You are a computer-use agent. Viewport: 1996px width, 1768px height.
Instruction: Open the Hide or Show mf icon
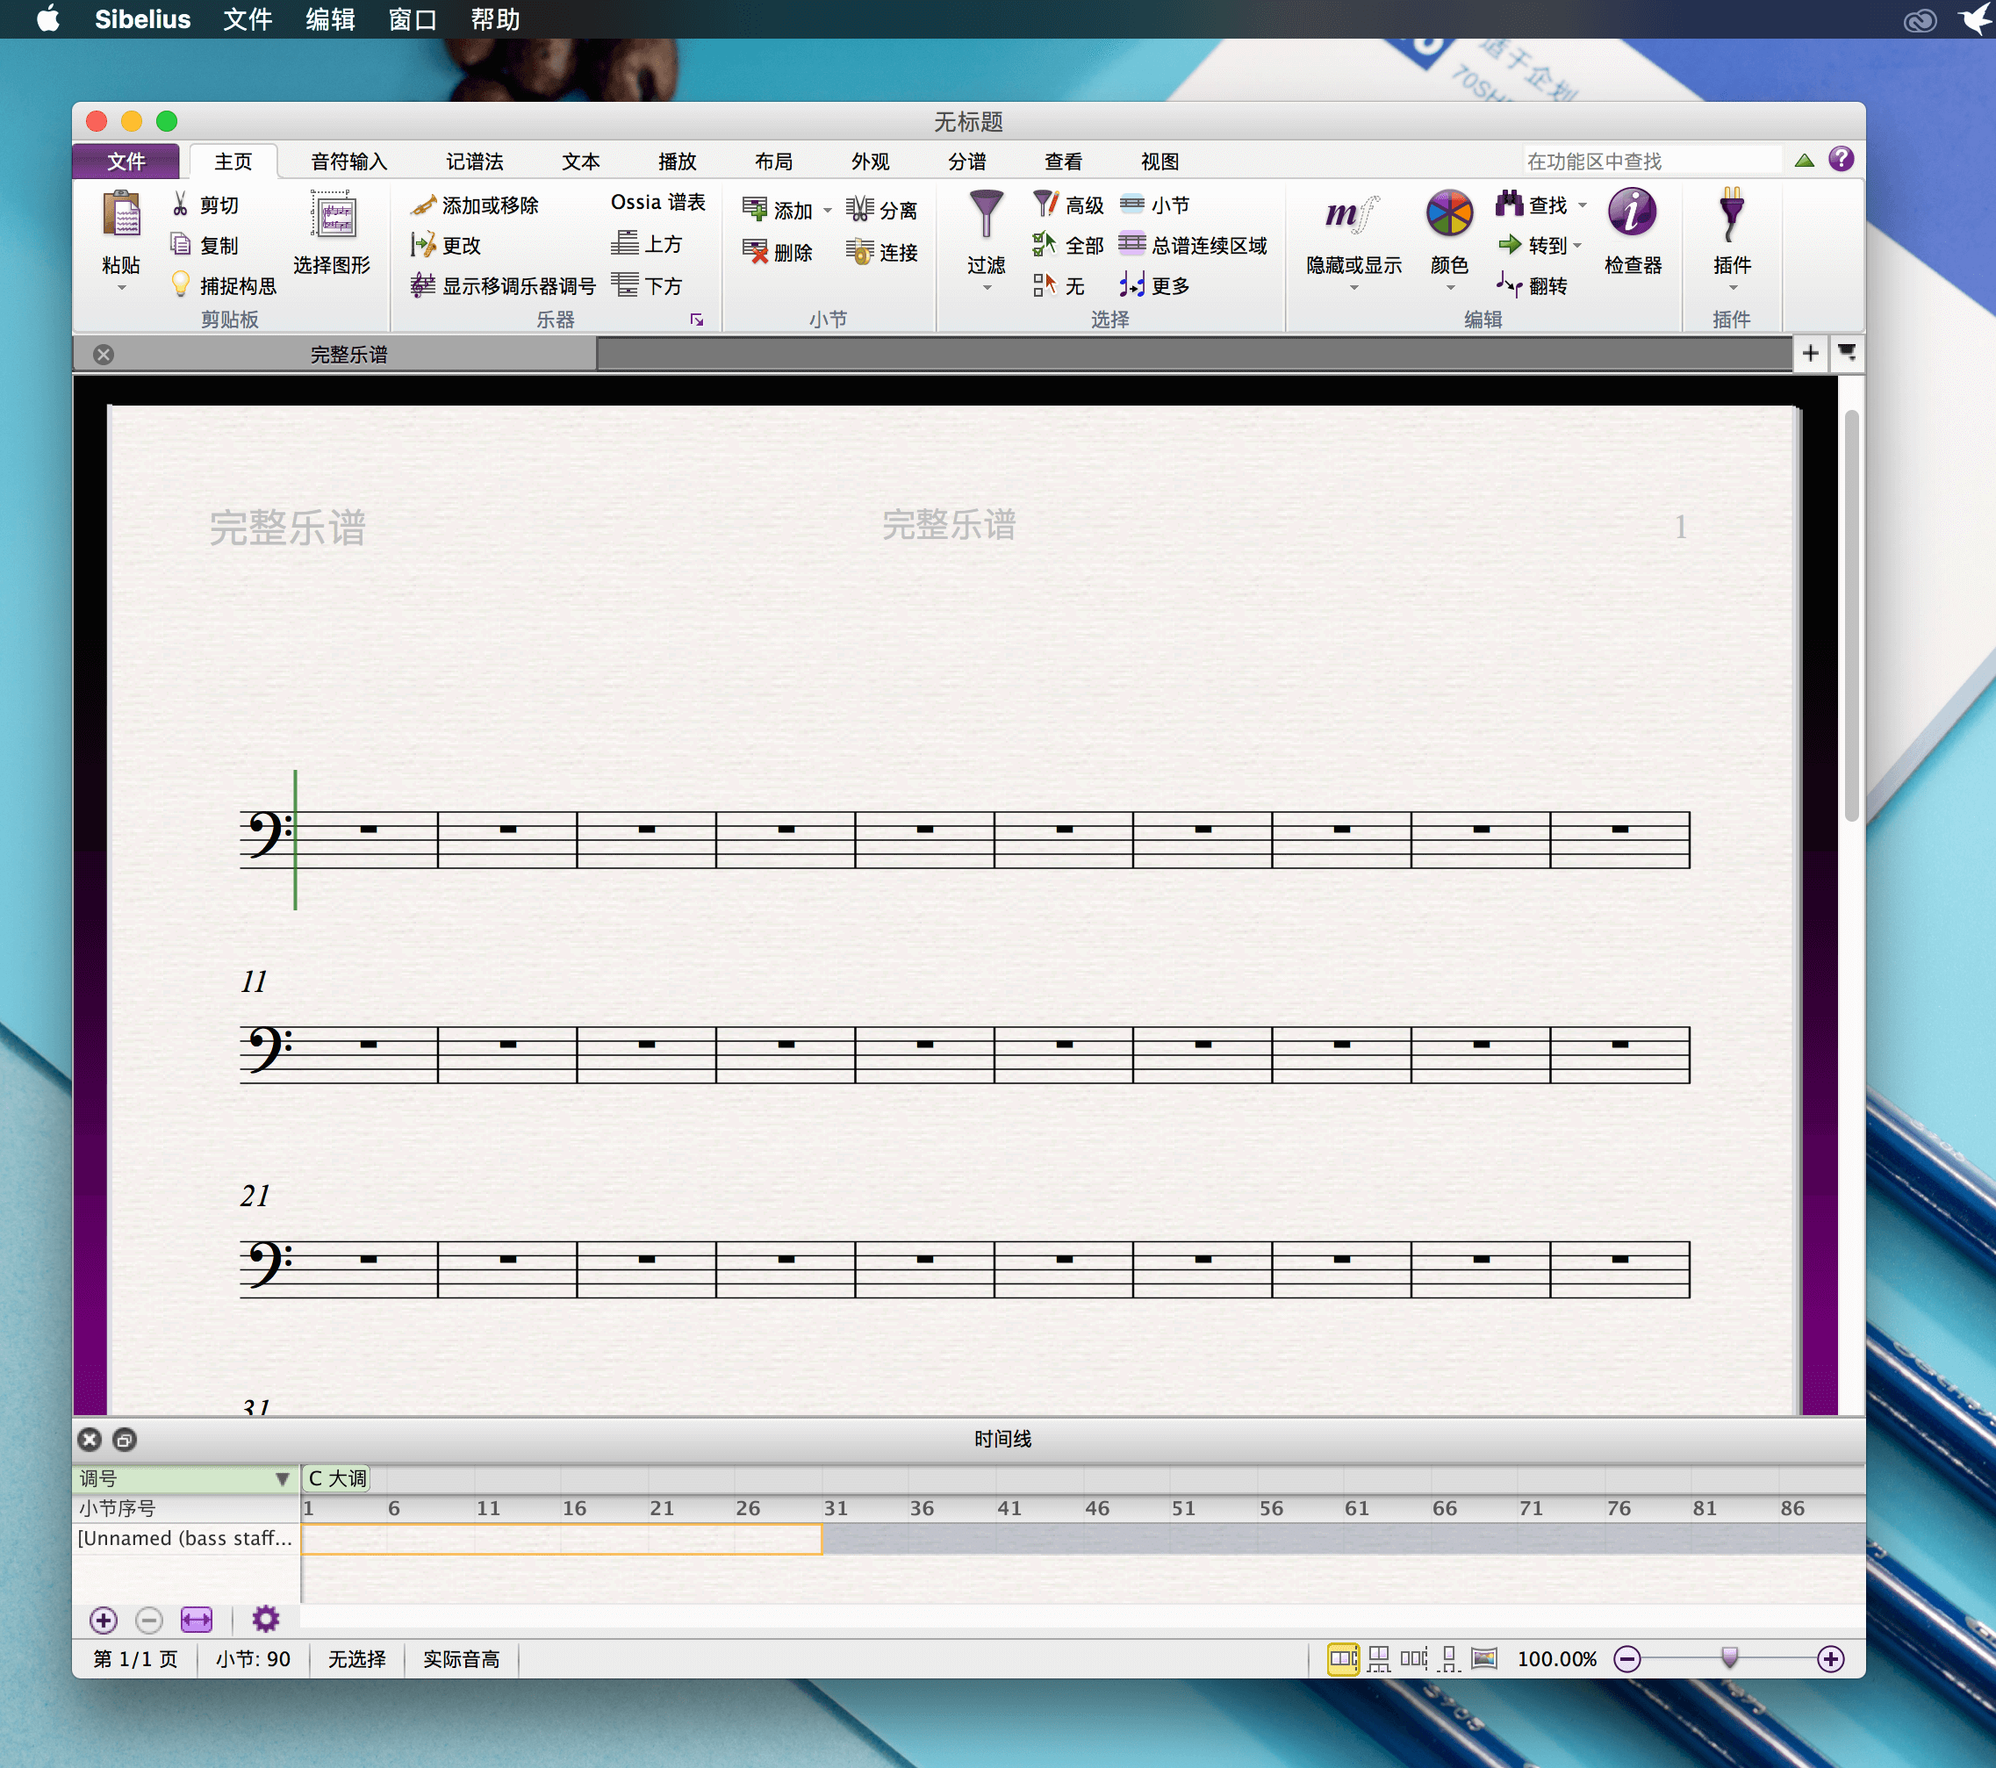click(1353, 215)
